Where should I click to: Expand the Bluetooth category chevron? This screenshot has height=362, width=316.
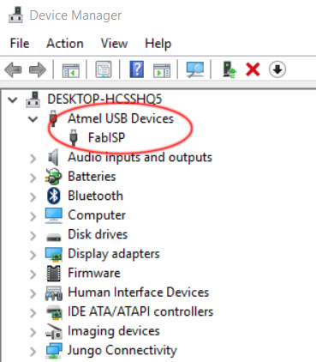(33, 196)
